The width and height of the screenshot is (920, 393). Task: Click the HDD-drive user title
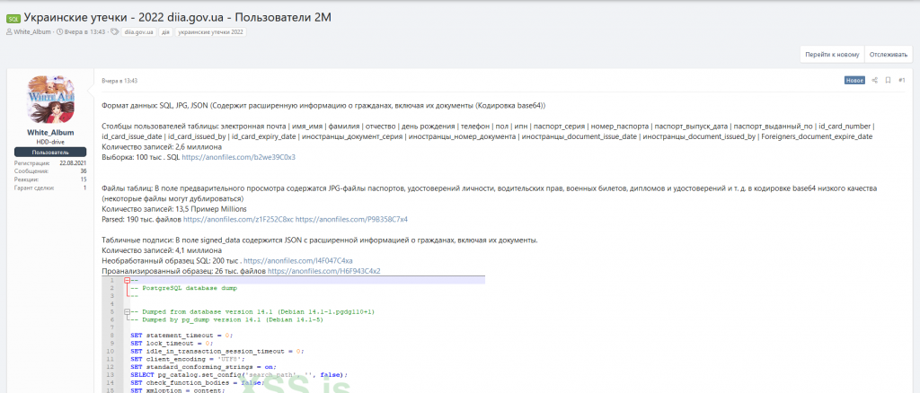(50, 142)
